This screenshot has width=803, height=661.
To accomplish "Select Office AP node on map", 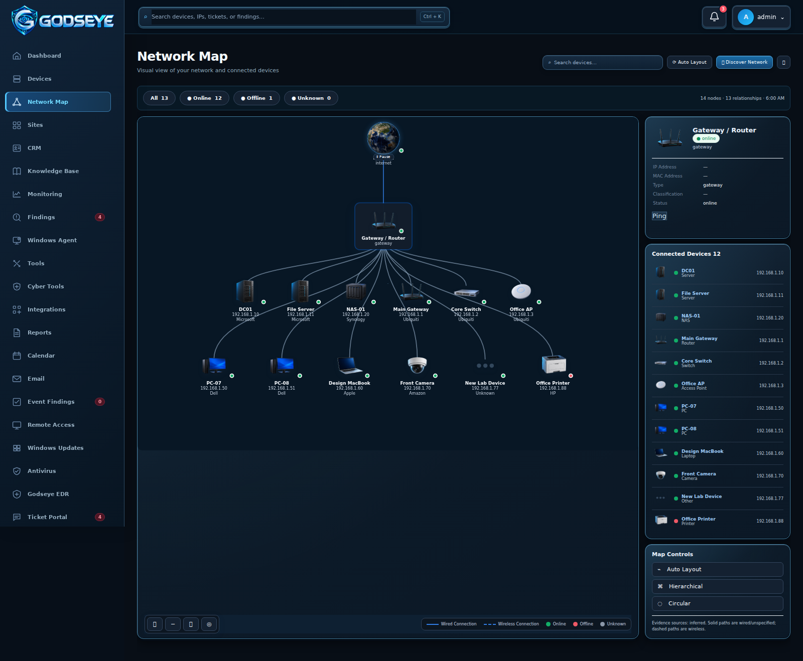I will [x=521, y=301].
